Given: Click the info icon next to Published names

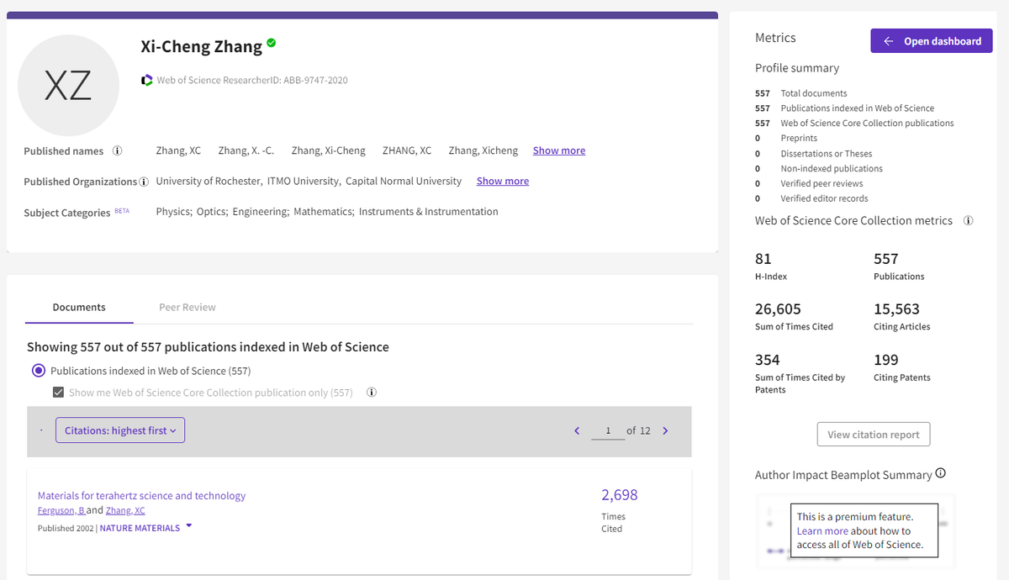Looking at the screenshot, I should [x=117, y=151].
